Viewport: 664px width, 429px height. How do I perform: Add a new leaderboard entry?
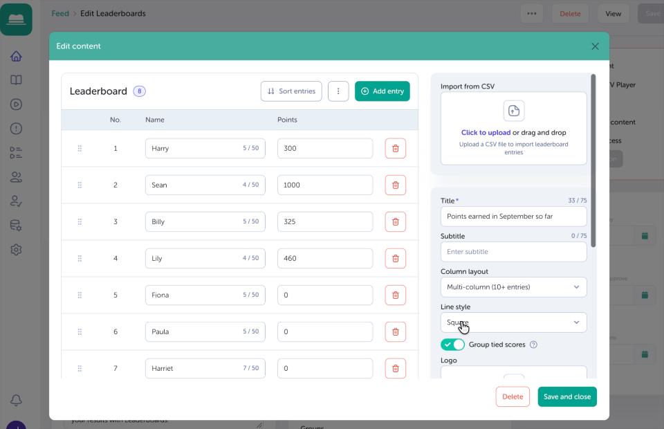pyautogui.click(x=382, y=91)
